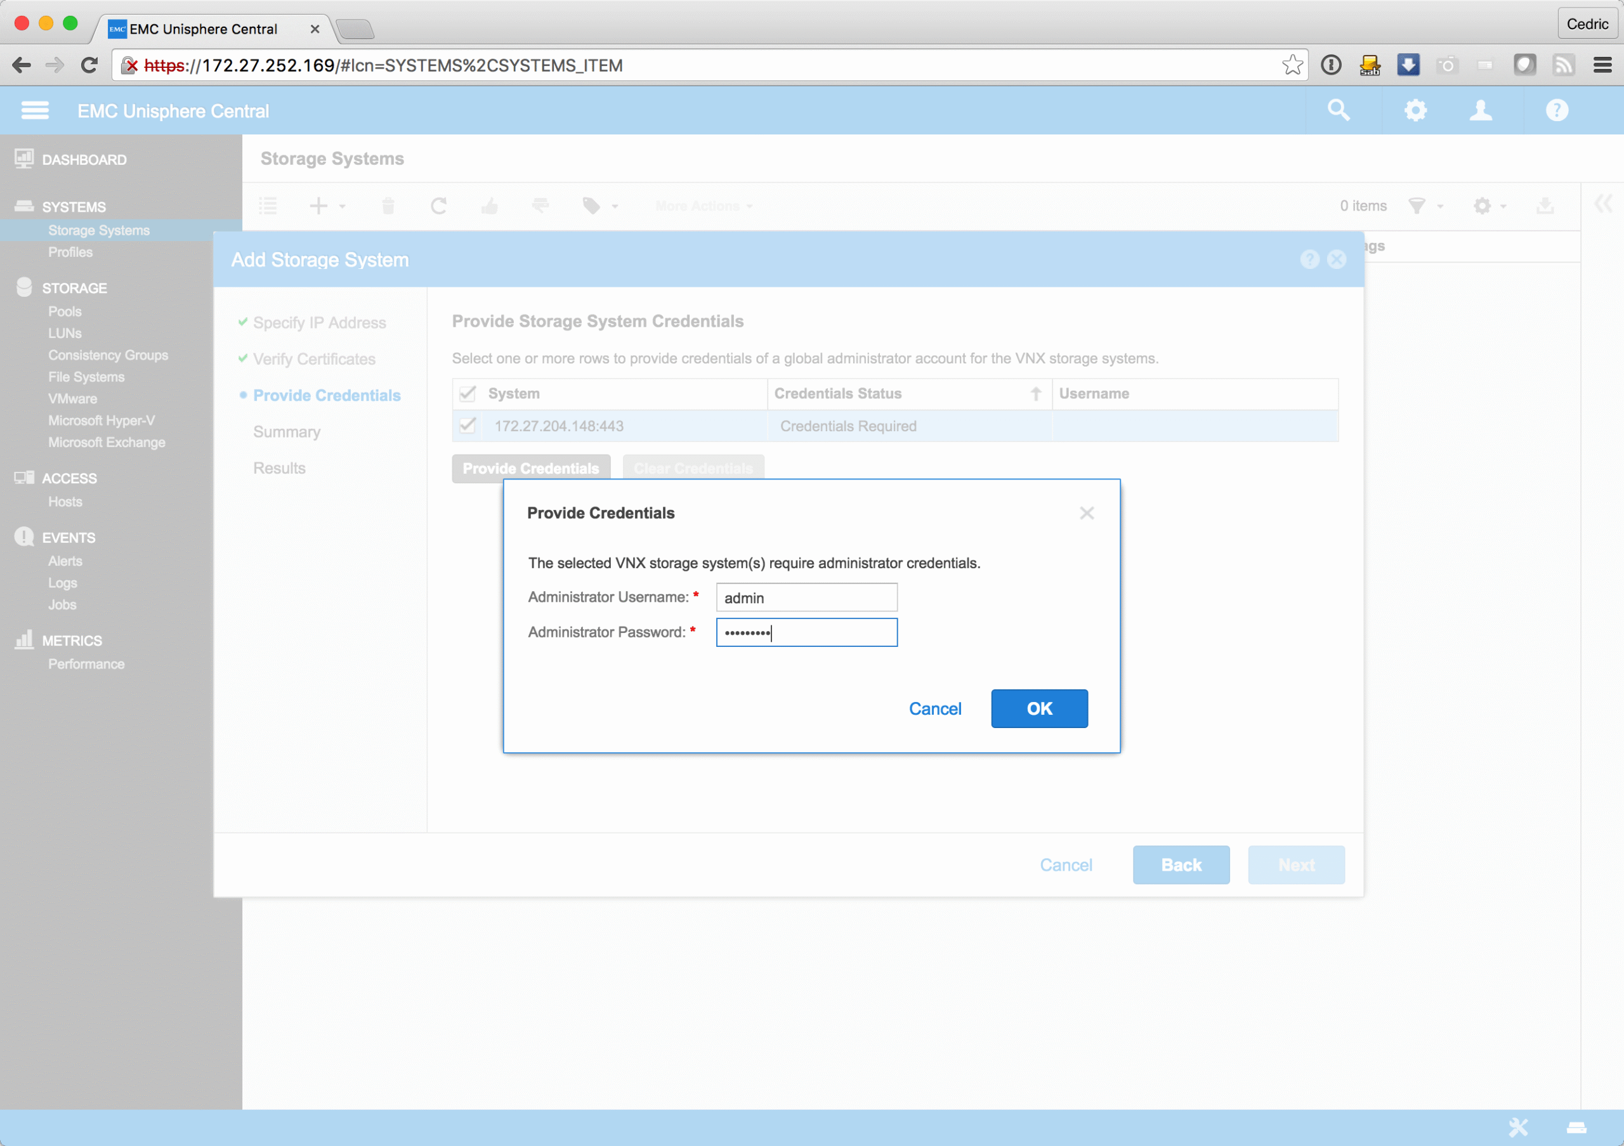Viewport: 1624px width, 1146px height.
Task: Click the Dashboard monitor icon
Action: click(24, 159)
